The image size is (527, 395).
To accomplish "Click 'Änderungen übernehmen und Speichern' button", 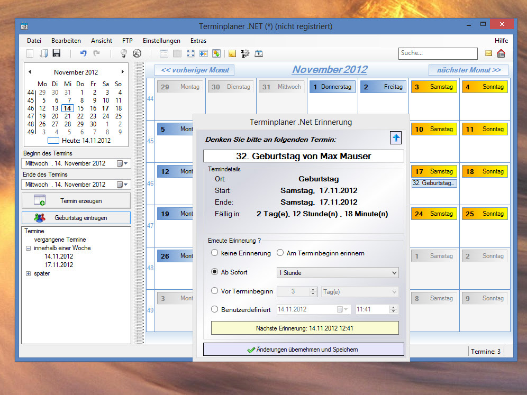I will [x=303, y=350].
